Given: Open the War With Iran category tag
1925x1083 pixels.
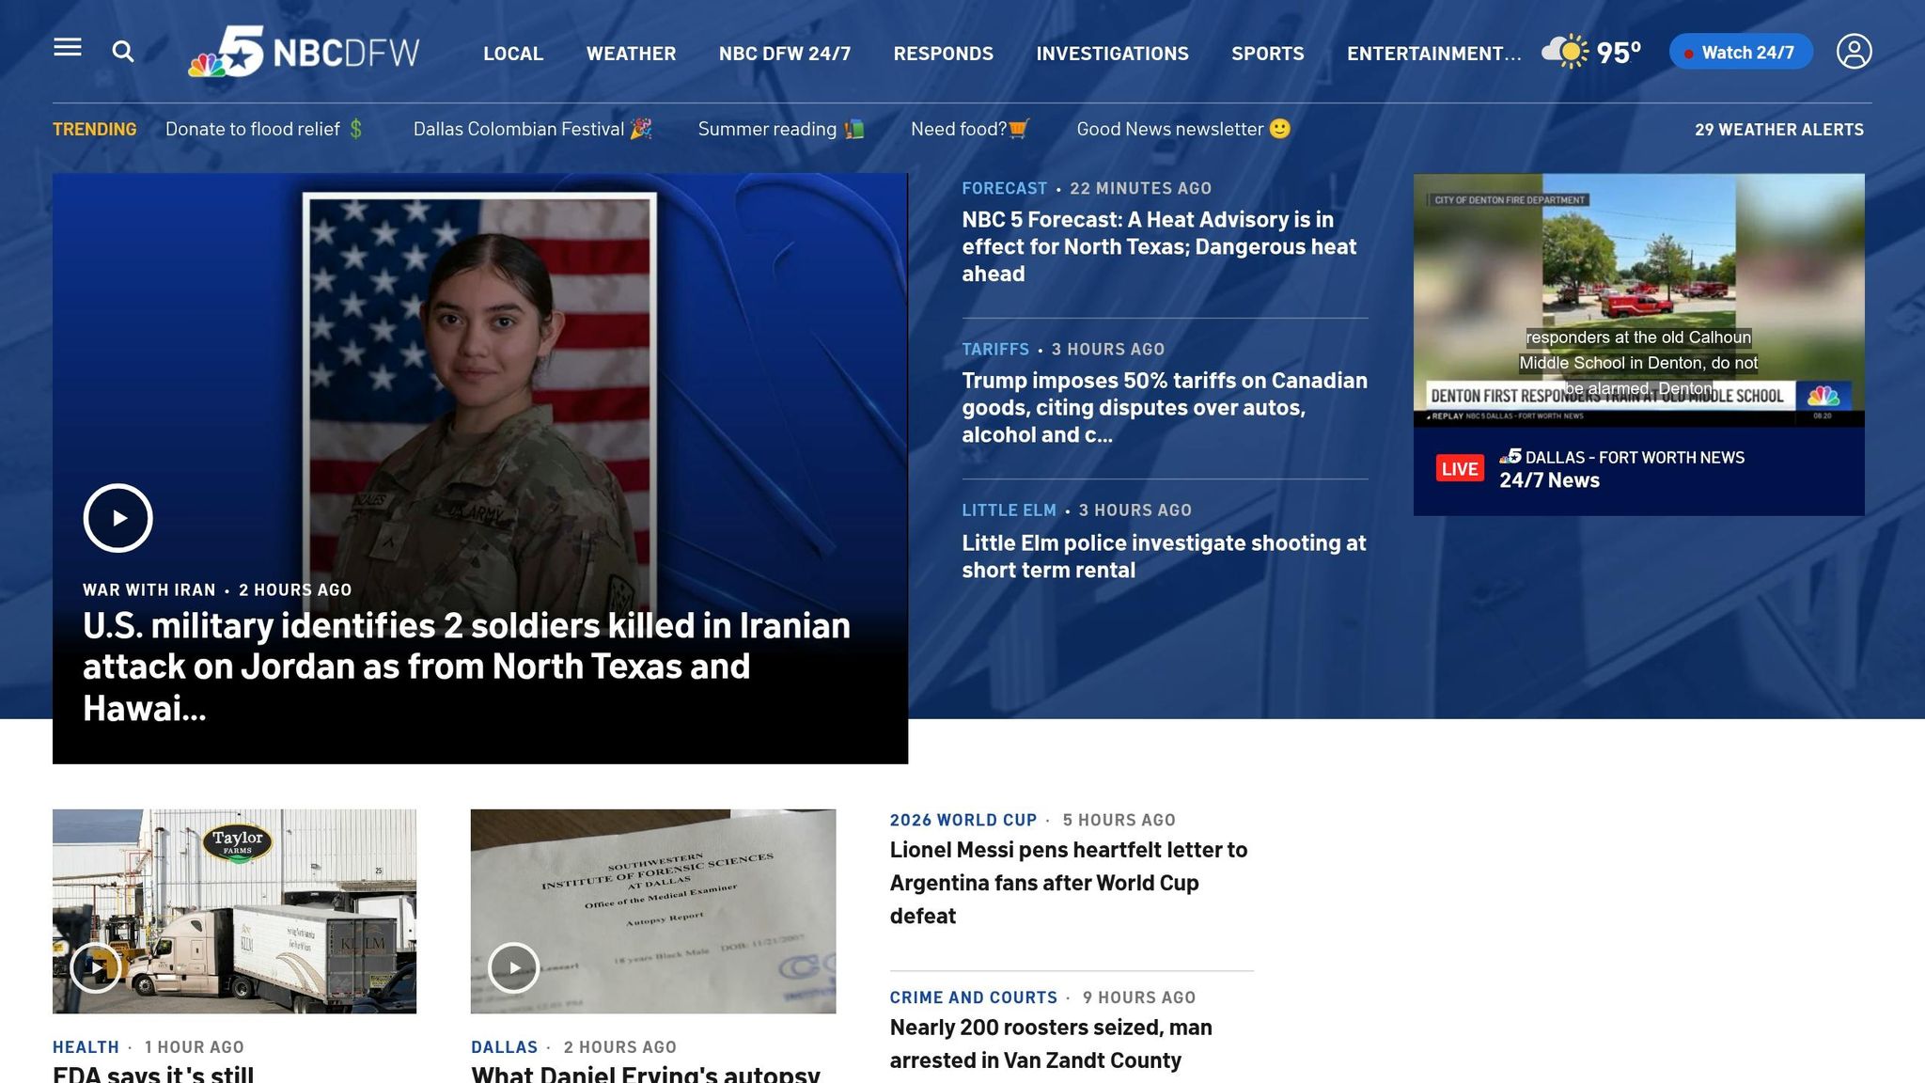Looking at the screenshot, I should click(x=149, y=589).
